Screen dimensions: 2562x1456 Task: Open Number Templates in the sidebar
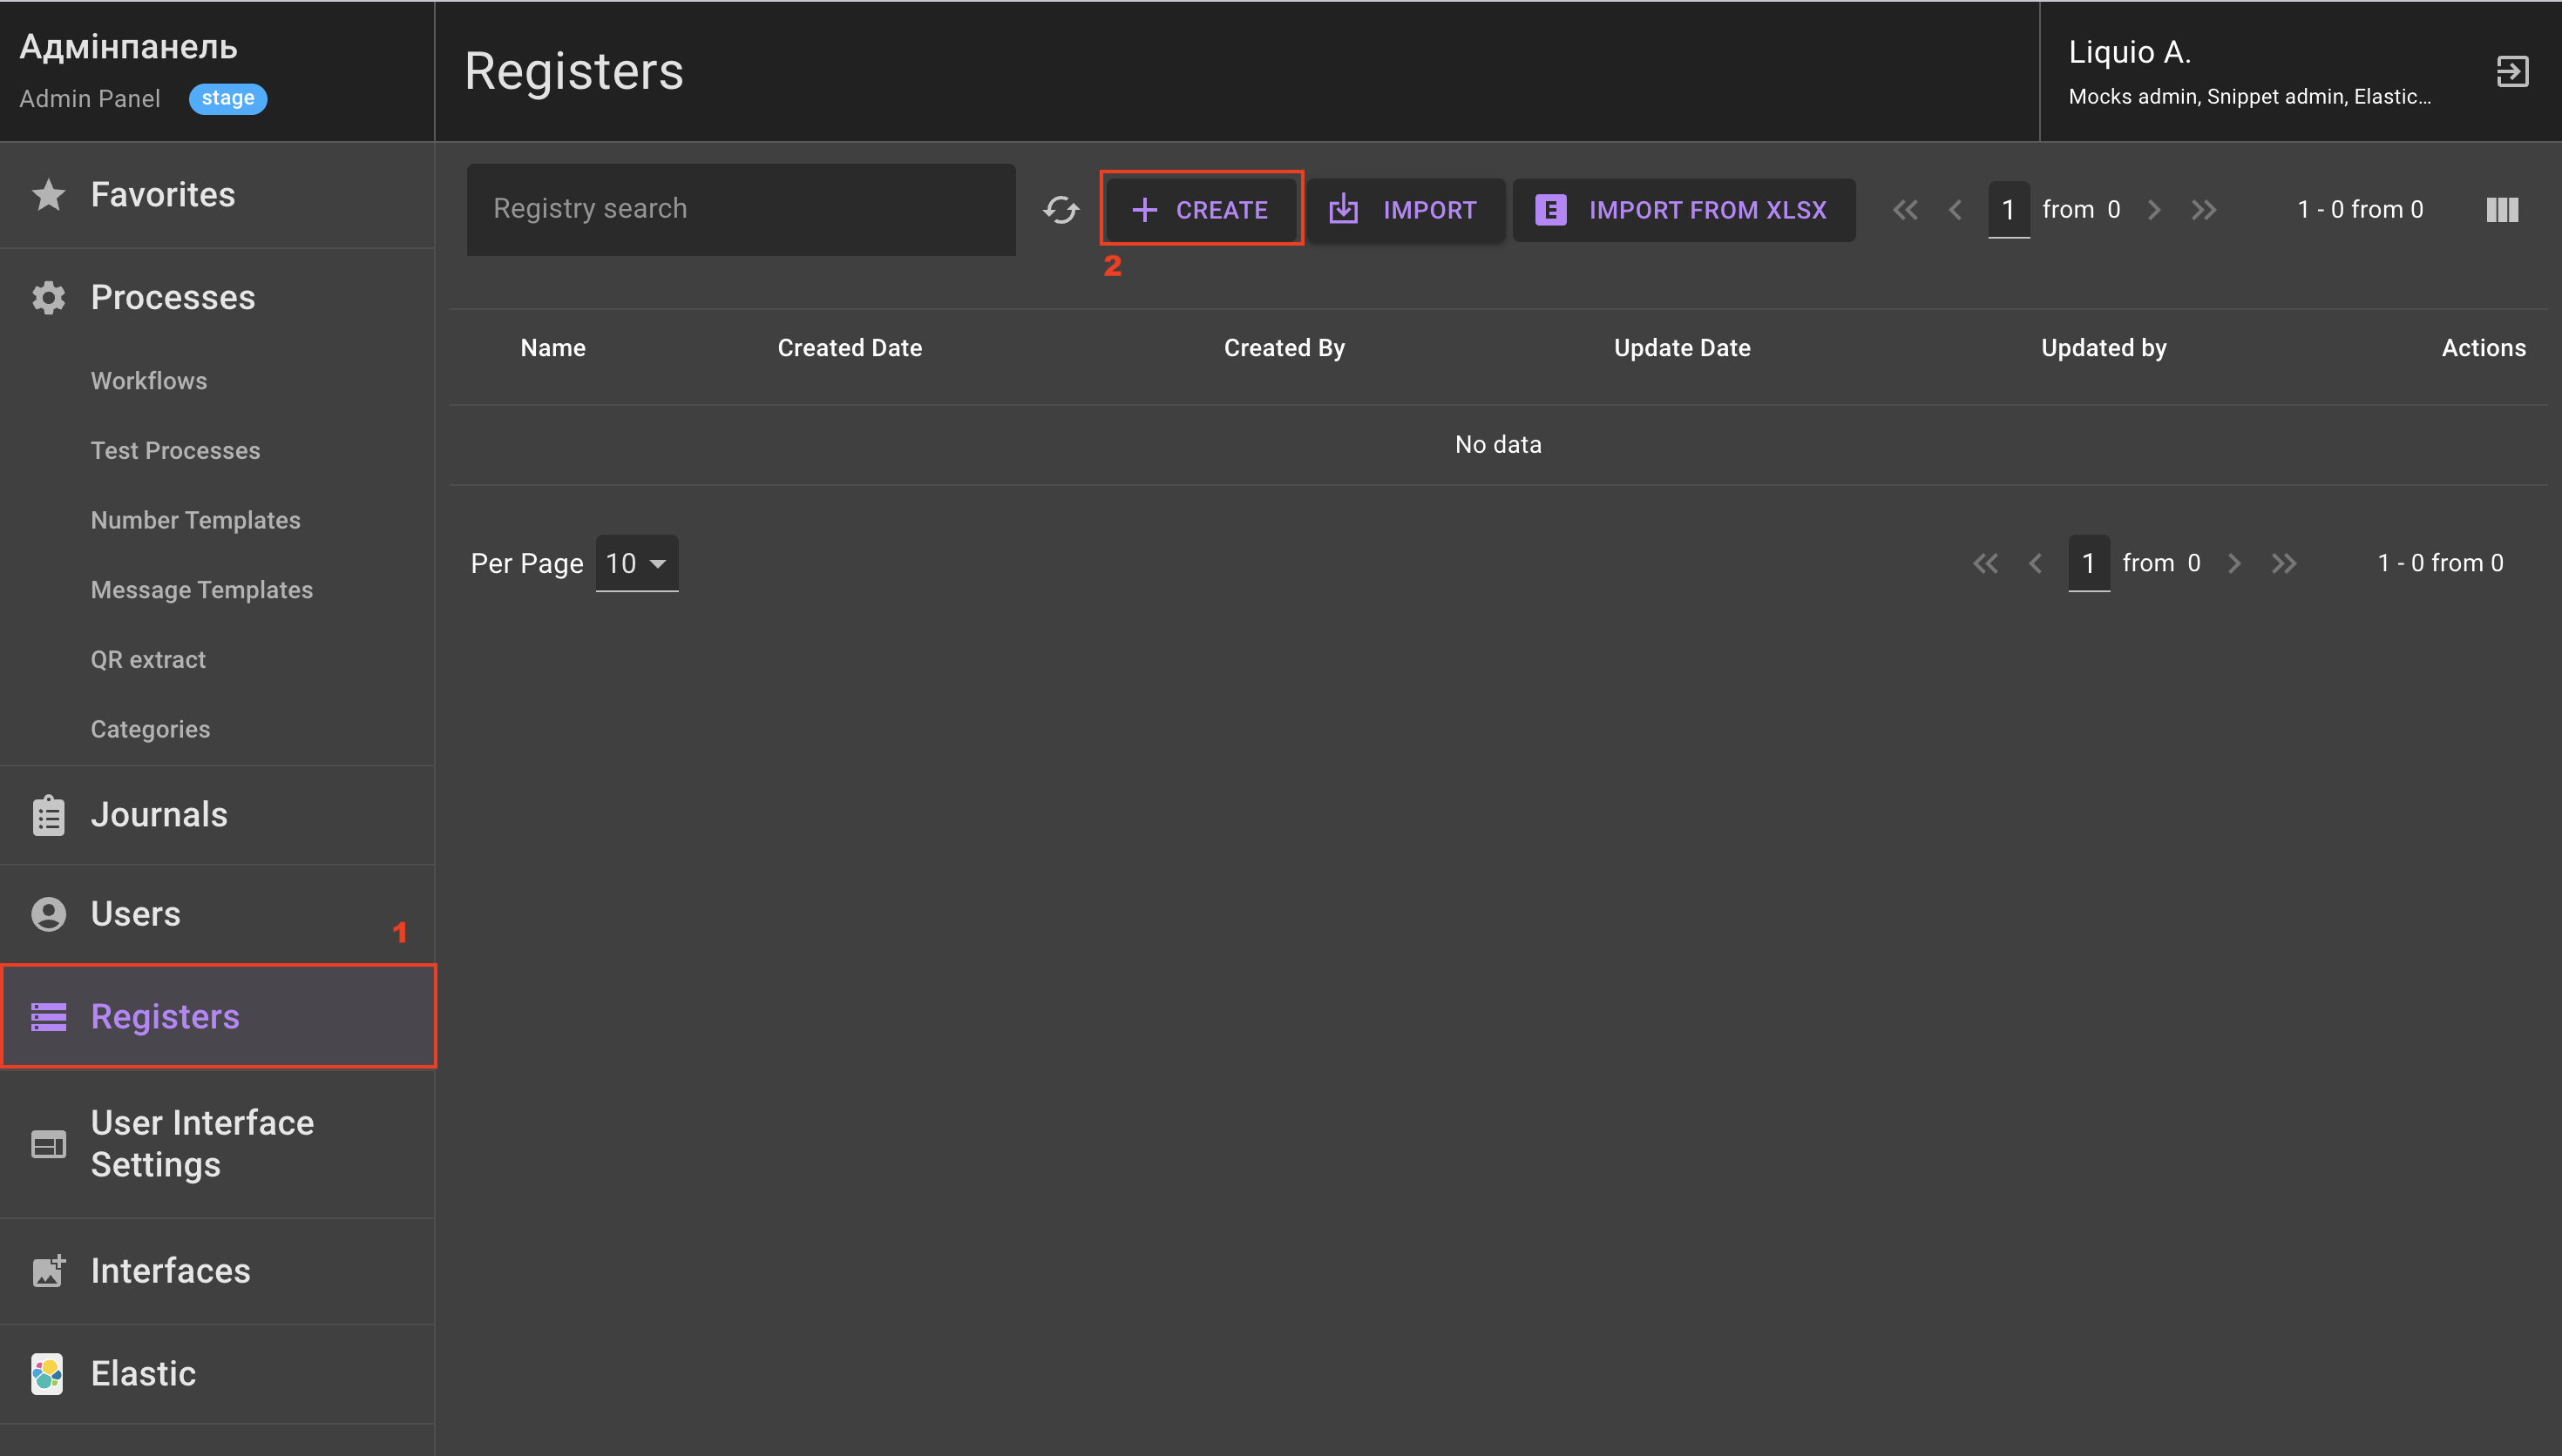point(195,521)
